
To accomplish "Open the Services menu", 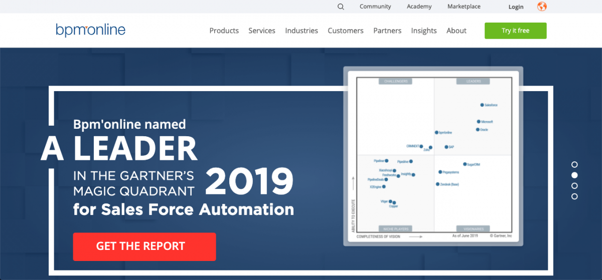I will tap(262, 31).
